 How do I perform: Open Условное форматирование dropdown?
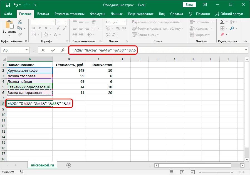click(x=157, y=22)
